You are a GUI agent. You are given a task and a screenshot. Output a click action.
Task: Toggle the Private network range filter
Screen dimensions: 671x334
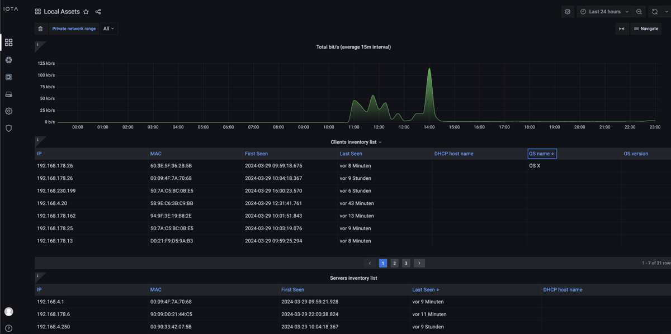(x=73, y=28)
